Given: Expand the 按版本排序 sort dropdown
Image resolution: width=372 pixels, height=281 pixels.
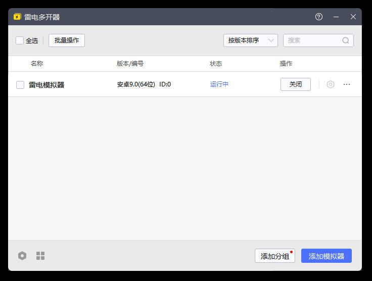Looking at the screenshot, I should (x=251, y=40).
